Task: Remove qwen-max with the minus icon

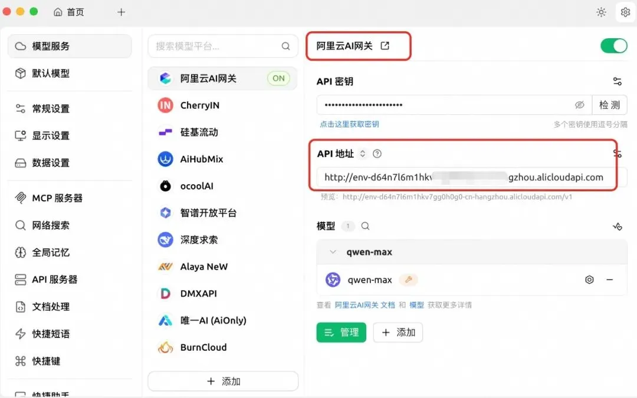Action: (610, 280)
